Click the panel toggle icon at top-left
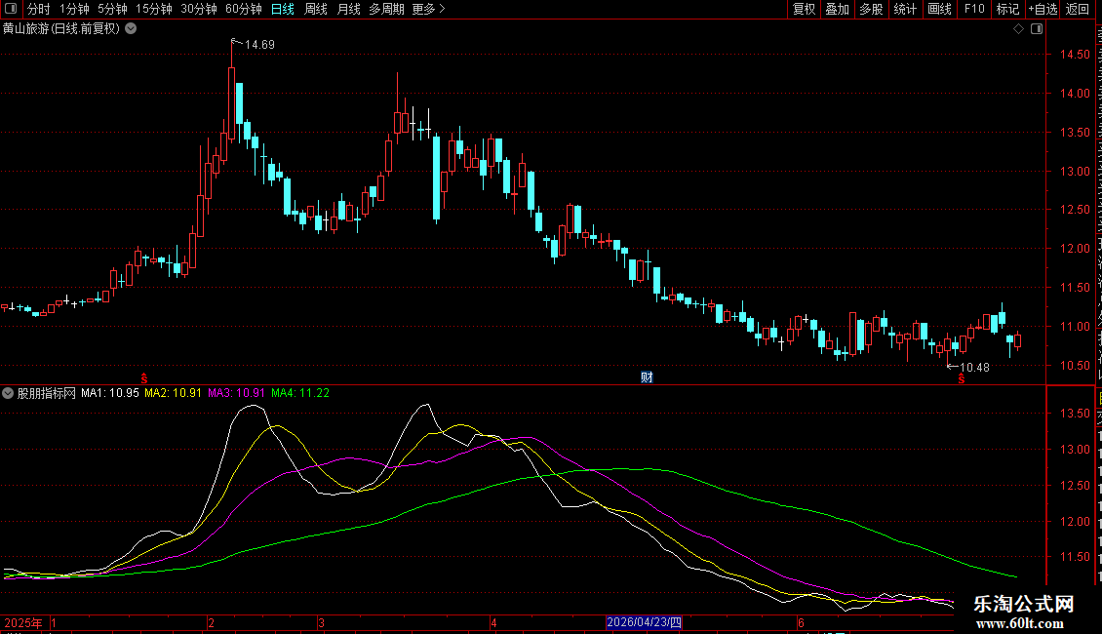1102x634 pixels. pyautogui.click(x=11, y=9)
